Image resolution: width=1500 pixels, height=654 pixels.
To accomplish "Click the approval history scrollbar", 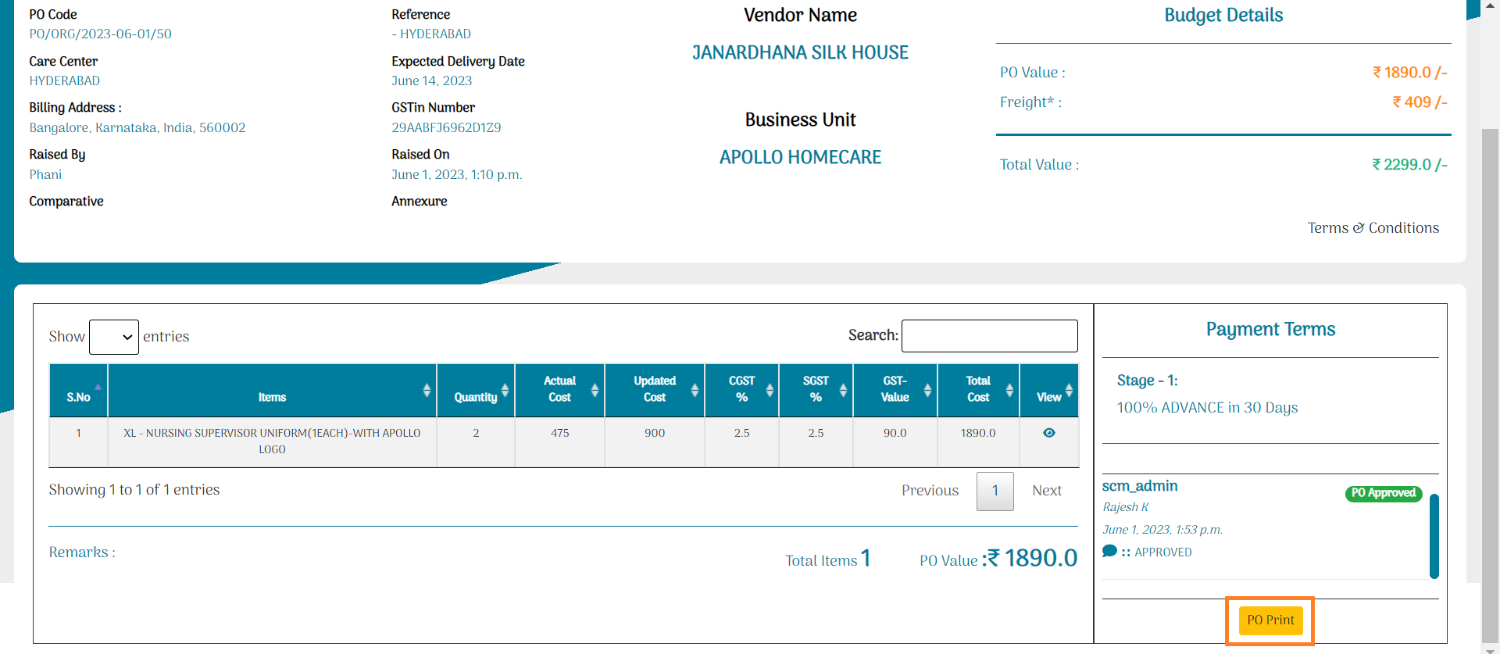I will 1434,536.
